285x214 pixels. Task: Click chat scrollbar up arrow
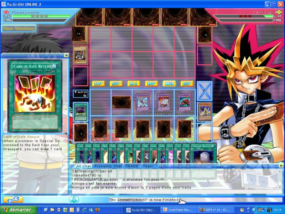(x=280, y=171)
